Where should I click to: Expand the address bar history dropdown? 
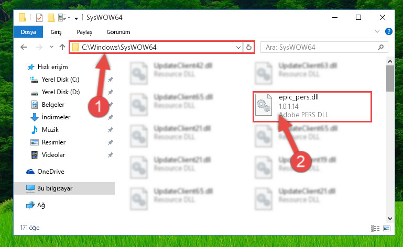coord(238,47)
